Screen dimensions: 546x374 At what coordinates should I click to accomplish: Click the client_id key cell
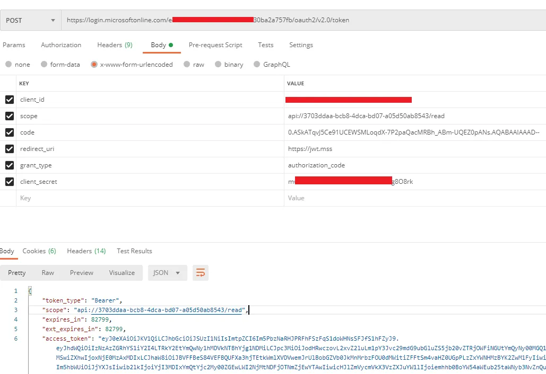(x=150, y=100)
